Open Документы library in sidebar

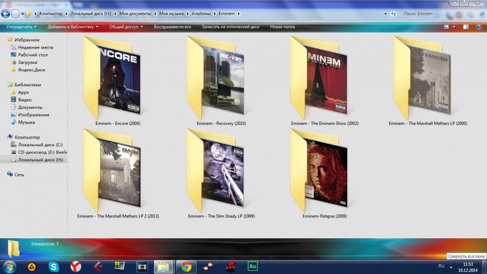tap(30, 107)
